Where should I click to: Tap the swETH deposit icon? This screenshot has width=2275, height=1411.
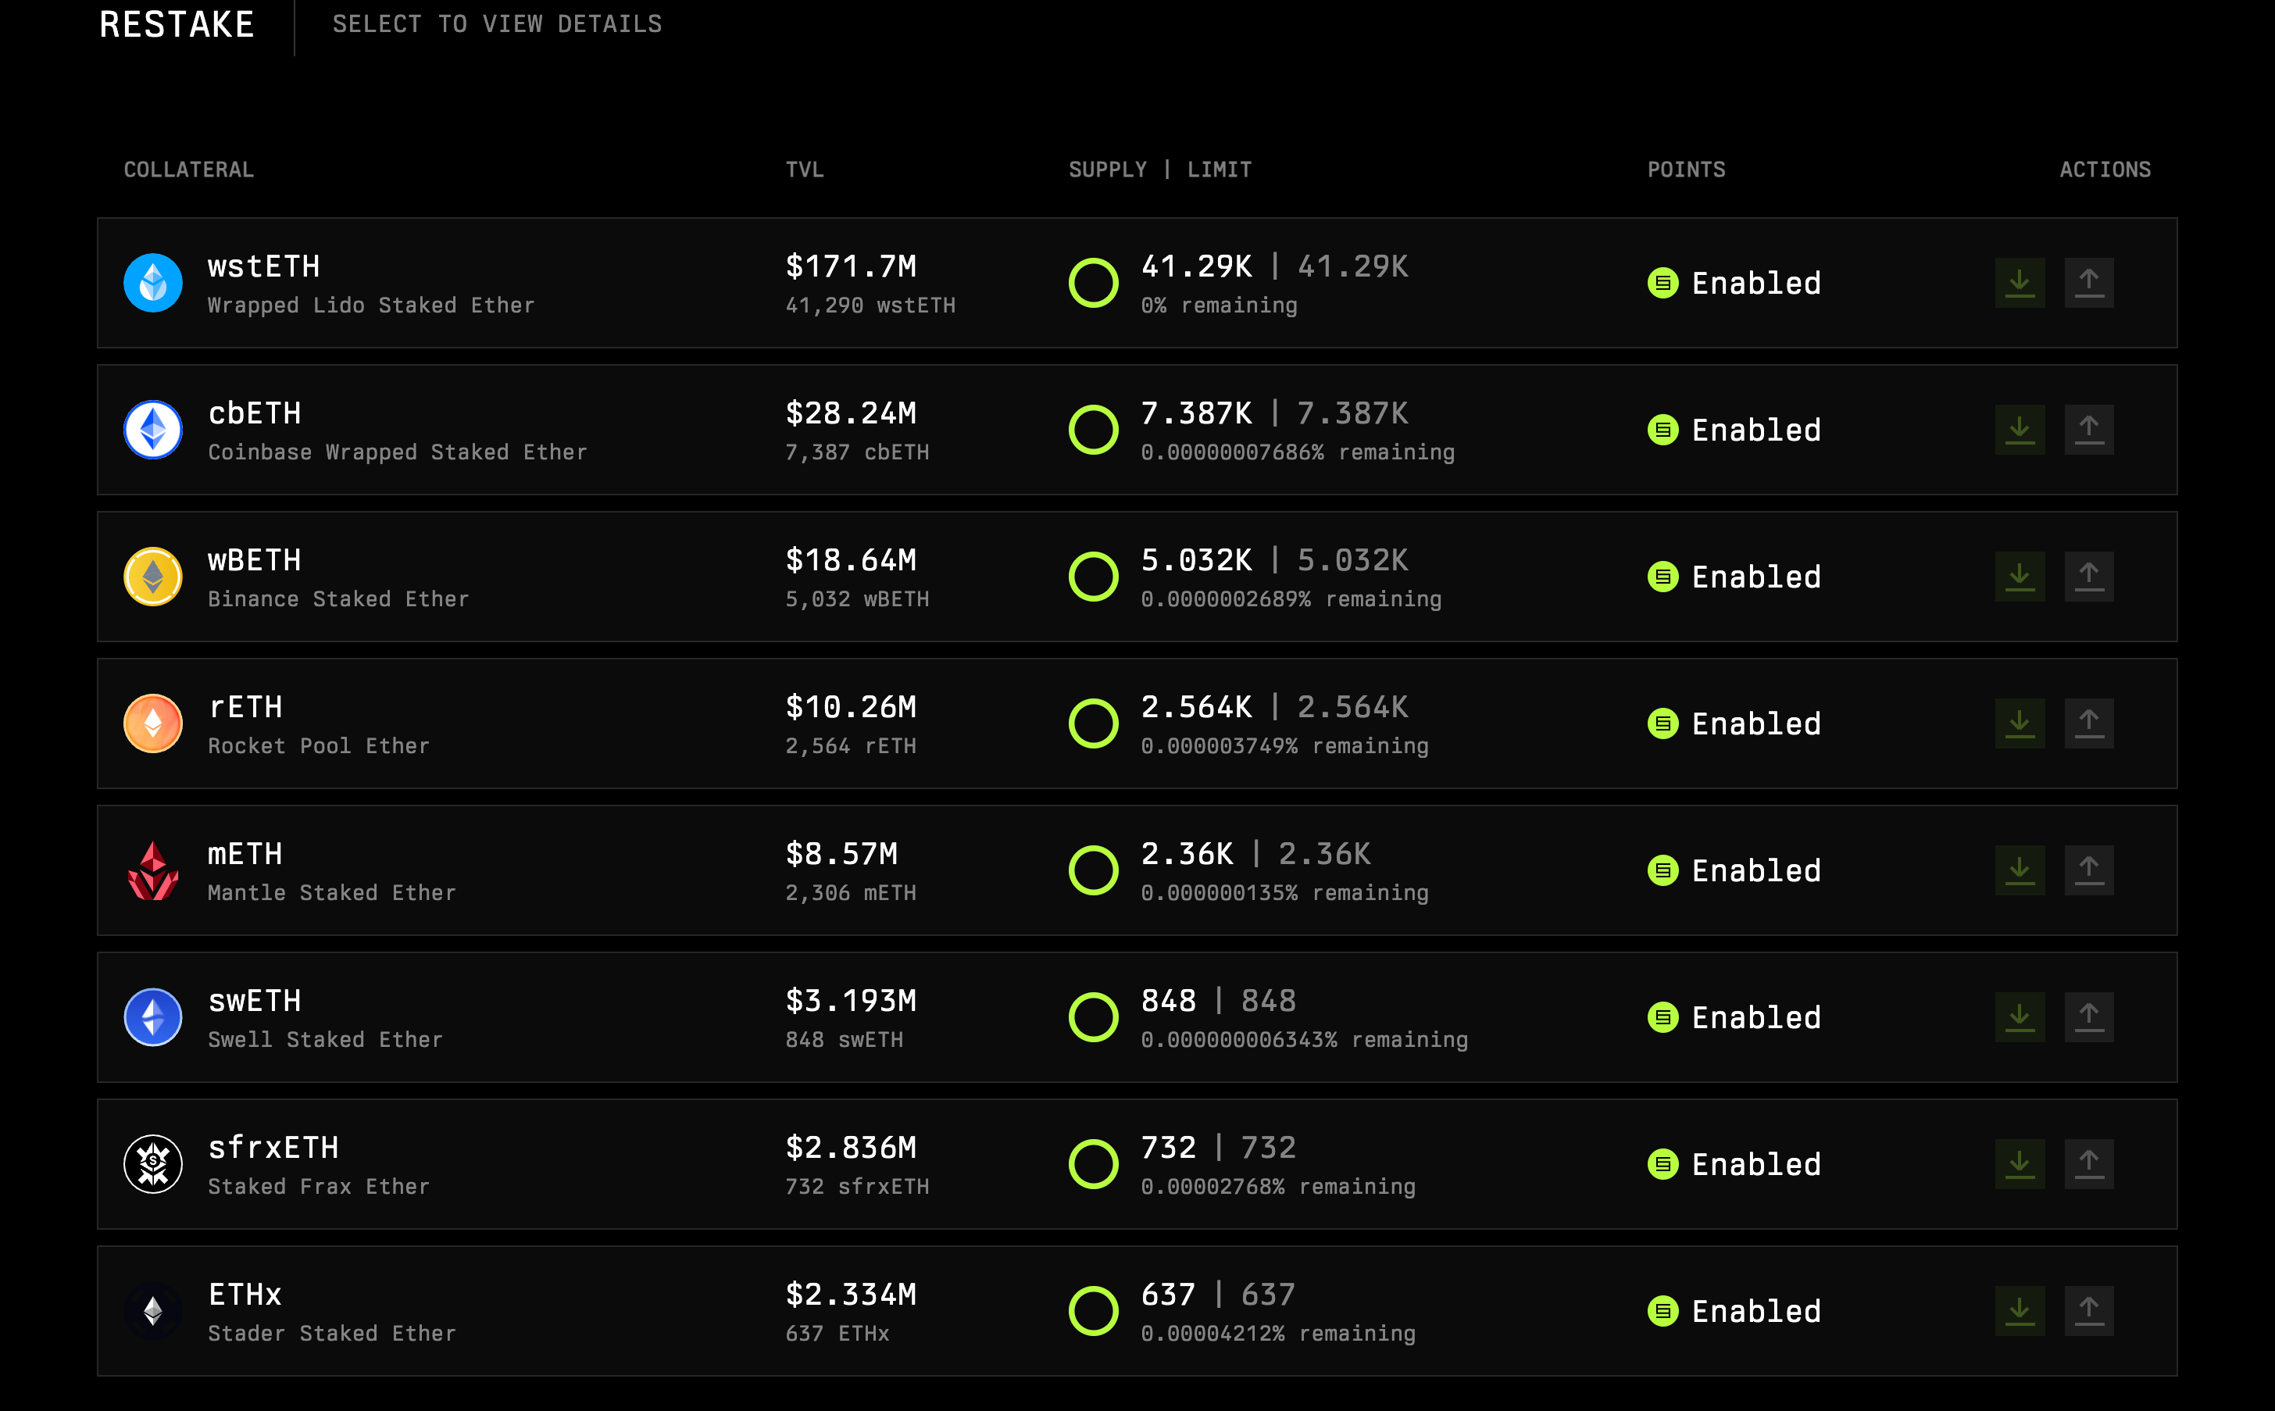pos(2020,1016)
